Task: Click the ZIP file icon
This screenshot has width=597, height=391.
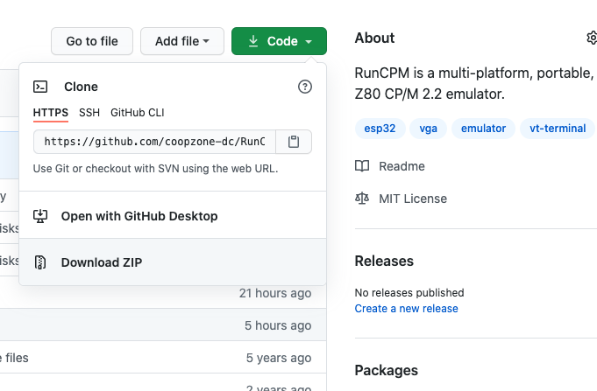Action: point(40,262)
